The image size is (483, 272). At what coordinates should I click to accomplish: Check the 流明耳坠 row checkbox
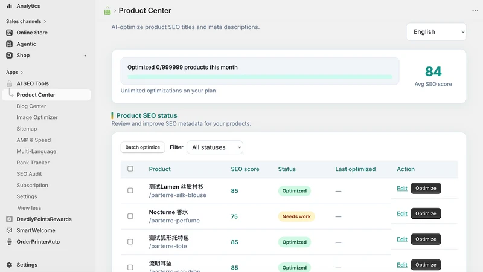coord(130,267)
